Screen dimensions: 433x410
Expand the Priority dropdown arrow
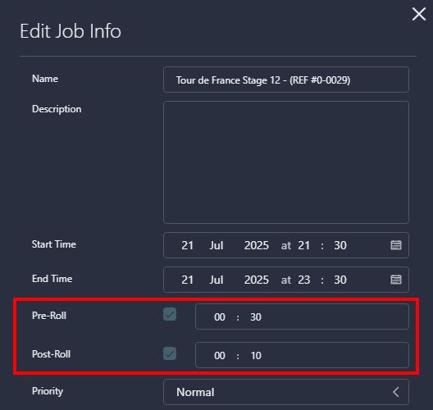(396, 392)
